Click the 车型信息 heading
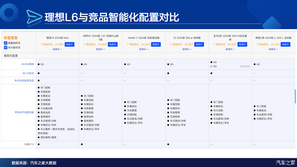The height and width of the screenshot is (167, 297). (11, 38)
